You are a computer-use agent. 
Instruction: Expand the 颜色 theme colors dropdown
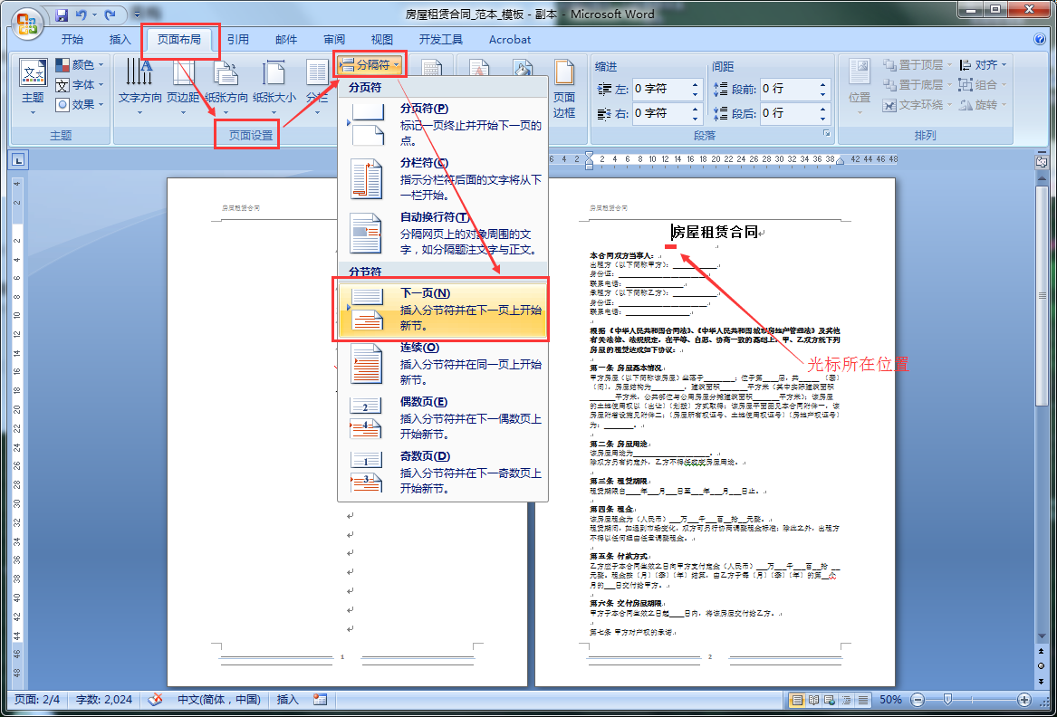[81, 64]
